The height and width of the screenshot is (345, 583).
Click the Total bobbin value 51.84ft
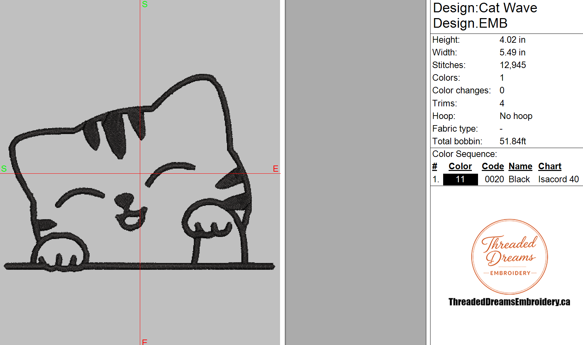[513, 142]
